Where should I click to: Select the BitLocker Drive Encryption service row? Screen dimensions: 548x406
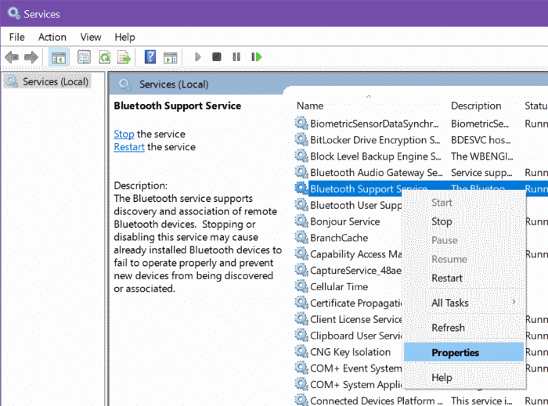point(421,140)
